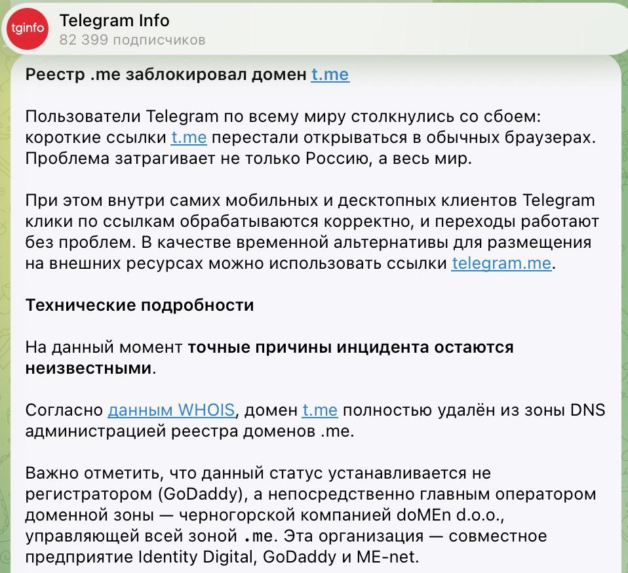
Task: Click the line 'Проблема затрагивает не только Россию'
Action: point(248,159)
